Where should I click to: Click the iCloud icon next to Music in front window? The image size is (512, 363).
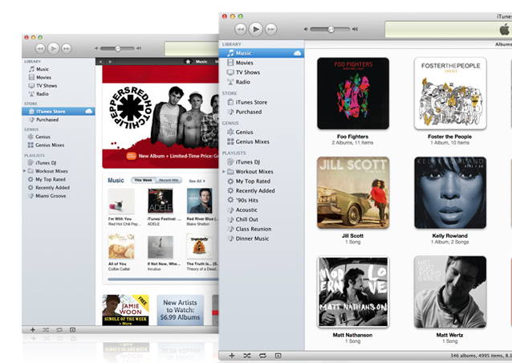(x=297, y=53)
